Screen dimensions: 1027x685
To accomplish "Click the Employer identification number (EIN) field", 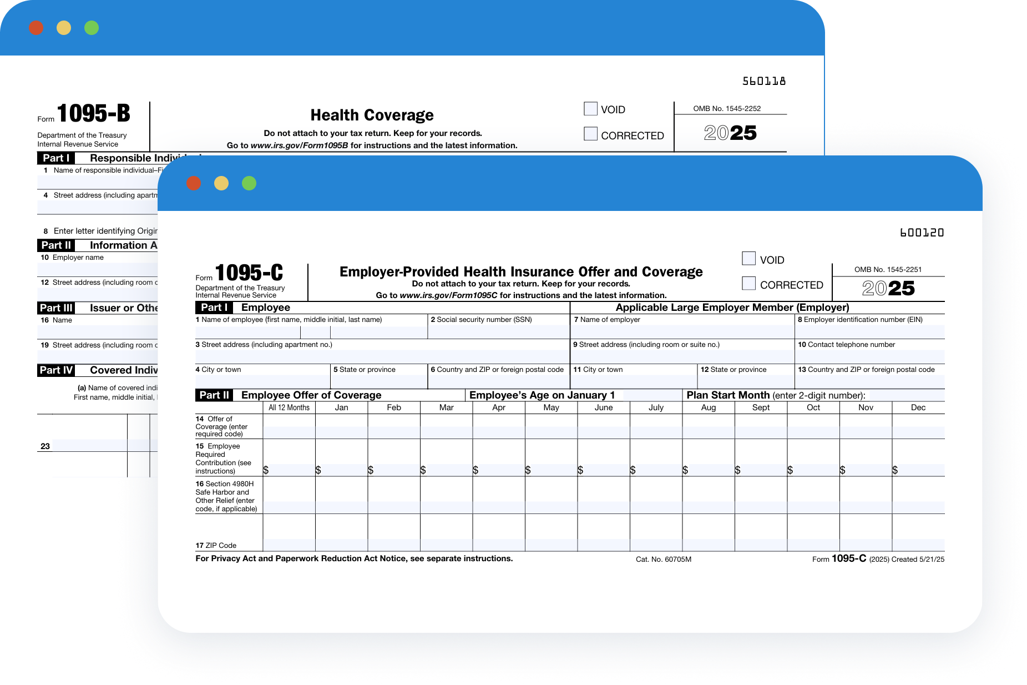I will 870,333.
